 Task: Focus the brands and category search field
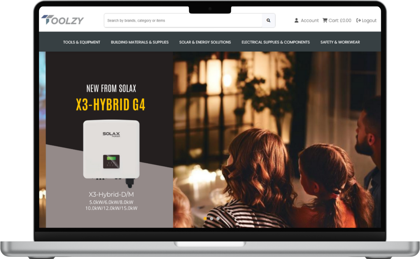[183, 20]
